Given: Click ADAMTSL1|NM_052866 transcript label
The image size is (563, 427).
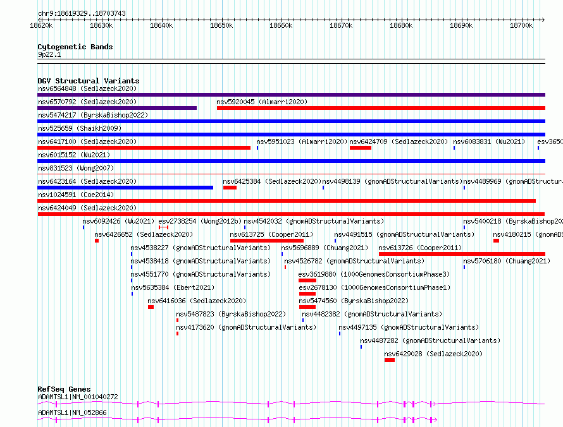Looking at the screenshot, I should 72,412.
